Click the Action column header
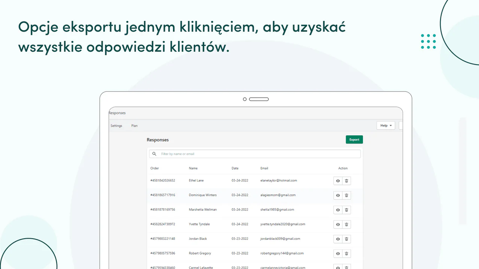The width and height of the screenshot is (479, 269). (x=343, y=168)
